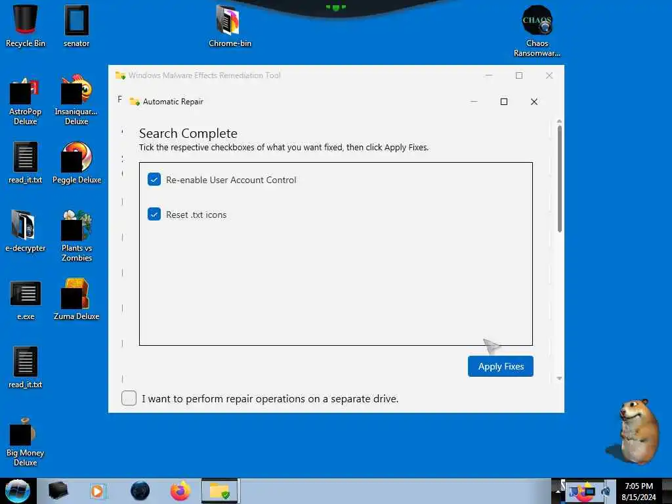Open the black box taskbar icon
This screenshot has height=504, width=672.
coord(58,491)
